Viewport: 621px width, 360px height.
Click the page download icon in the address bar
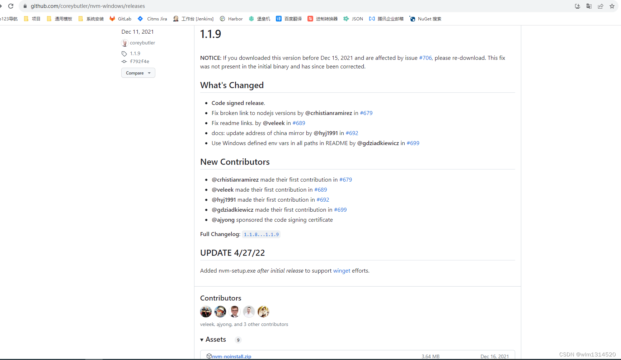(577, 6)
